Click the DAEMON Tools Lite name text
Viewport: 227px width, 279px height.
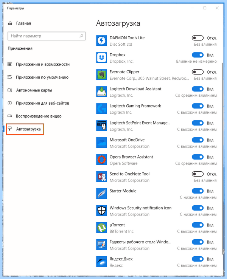point(127,38)
